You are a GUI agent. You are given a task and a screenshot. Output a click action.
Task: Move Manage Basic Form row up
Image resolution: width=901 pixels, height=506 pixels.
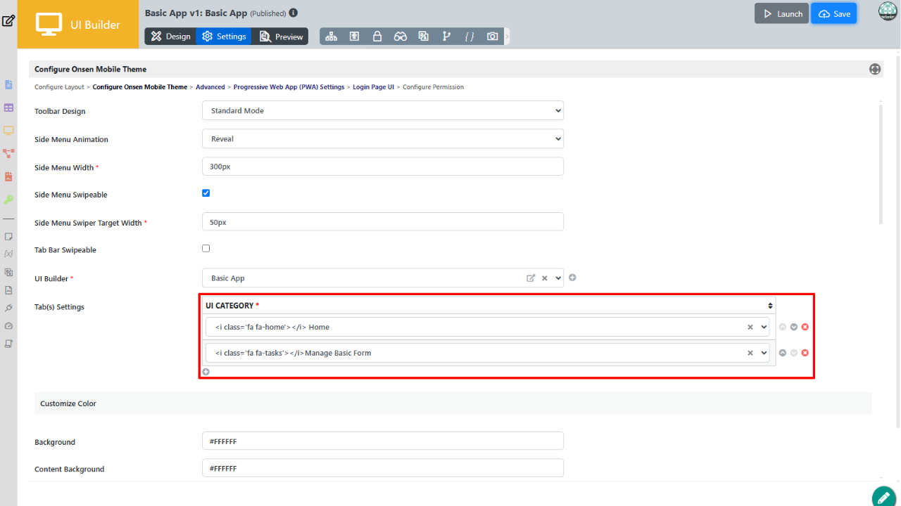tap(783, 353)
